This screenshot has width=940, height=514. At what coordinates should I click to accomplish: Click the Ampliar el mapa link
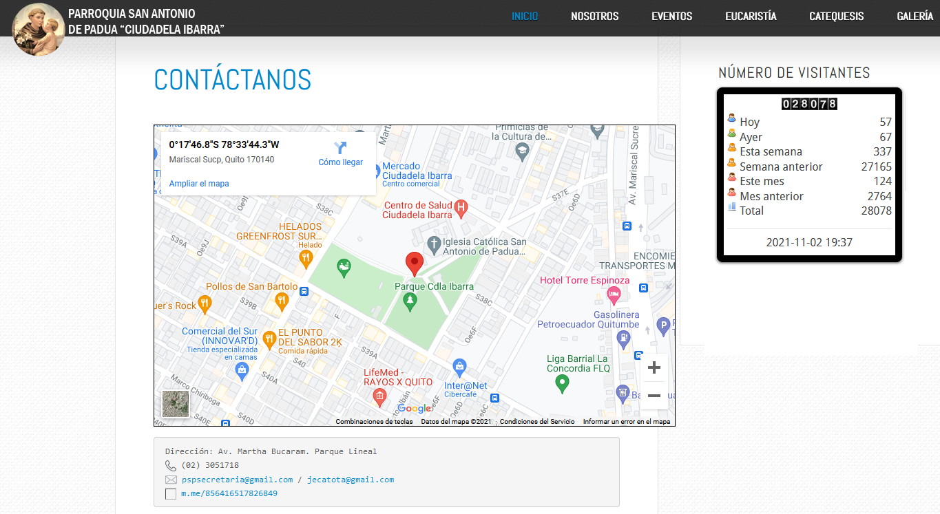coord(199,184)
